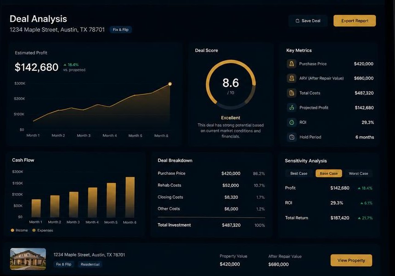Click the Deal Breakdown panel title
The height and width of the screenshot is (276, 395).
(175, 161)
